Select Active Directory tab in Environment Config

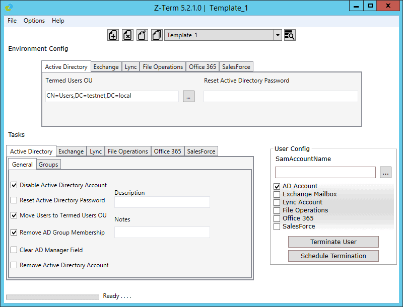coord(66,67)
